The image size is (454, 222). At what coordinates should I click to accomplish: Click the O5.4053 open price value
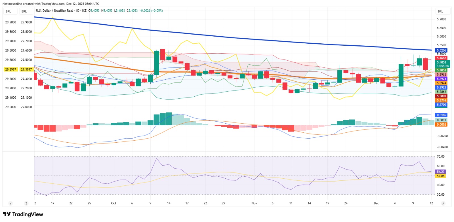click(x=94, y=10)
